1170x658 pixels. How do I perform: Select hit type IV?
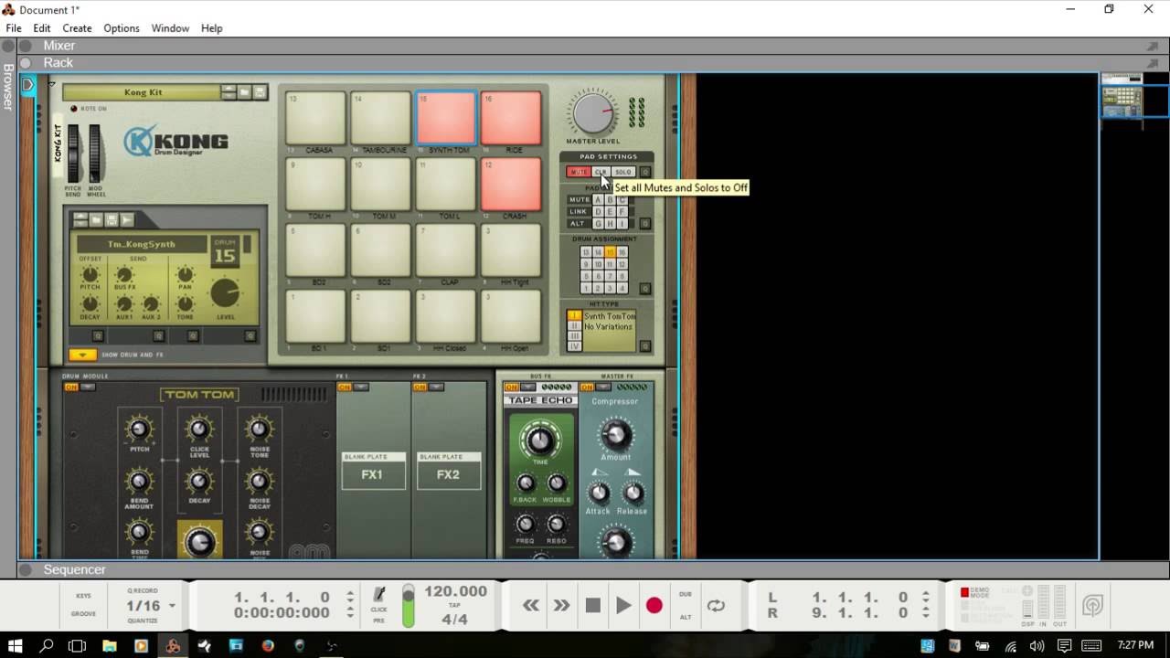[x=574, y=346]
